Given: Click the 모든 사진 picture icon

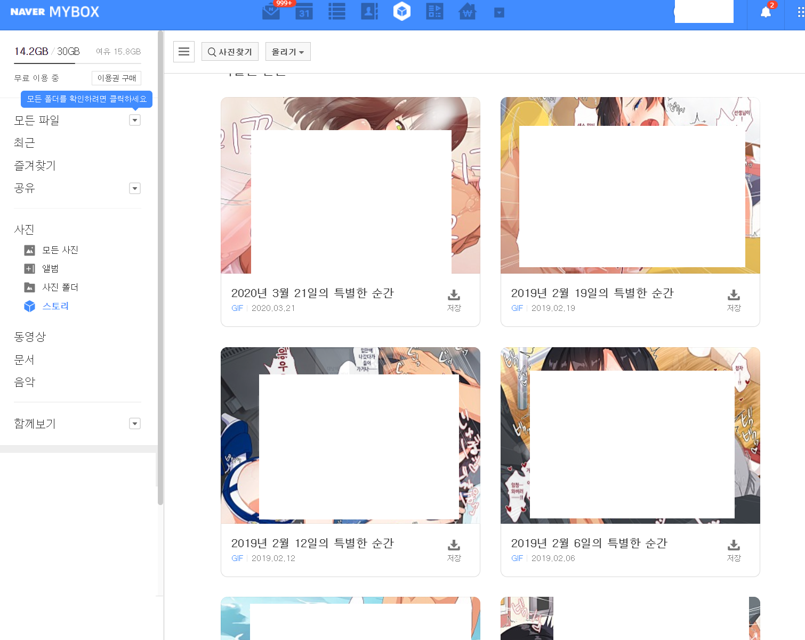Looking at the screenshot, I should (x=30, y=250).
